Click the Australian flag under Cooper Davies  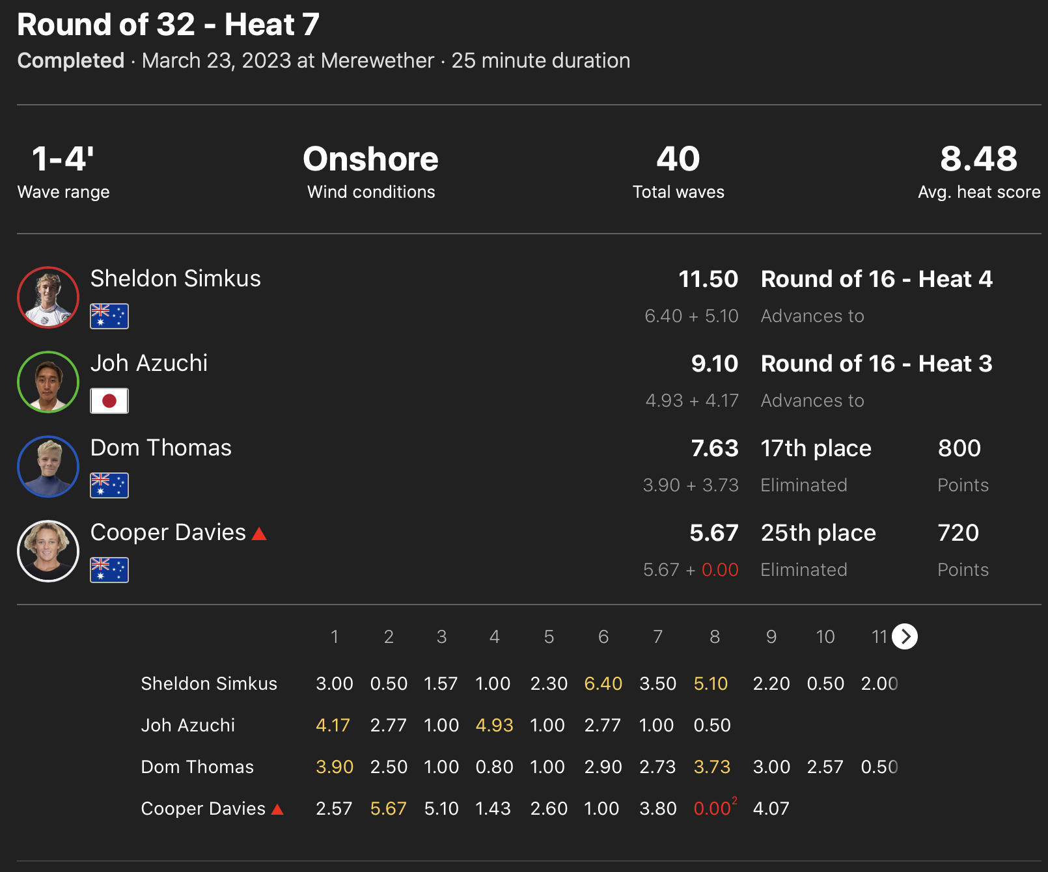click(109, 570)
